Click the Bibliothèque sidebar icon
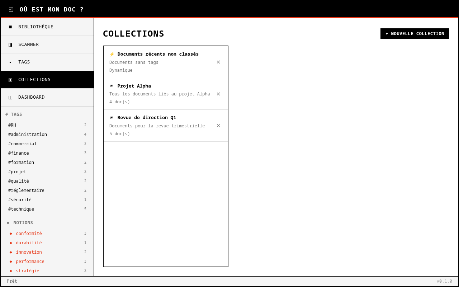459x287 pixels. [x=10, y=27]
